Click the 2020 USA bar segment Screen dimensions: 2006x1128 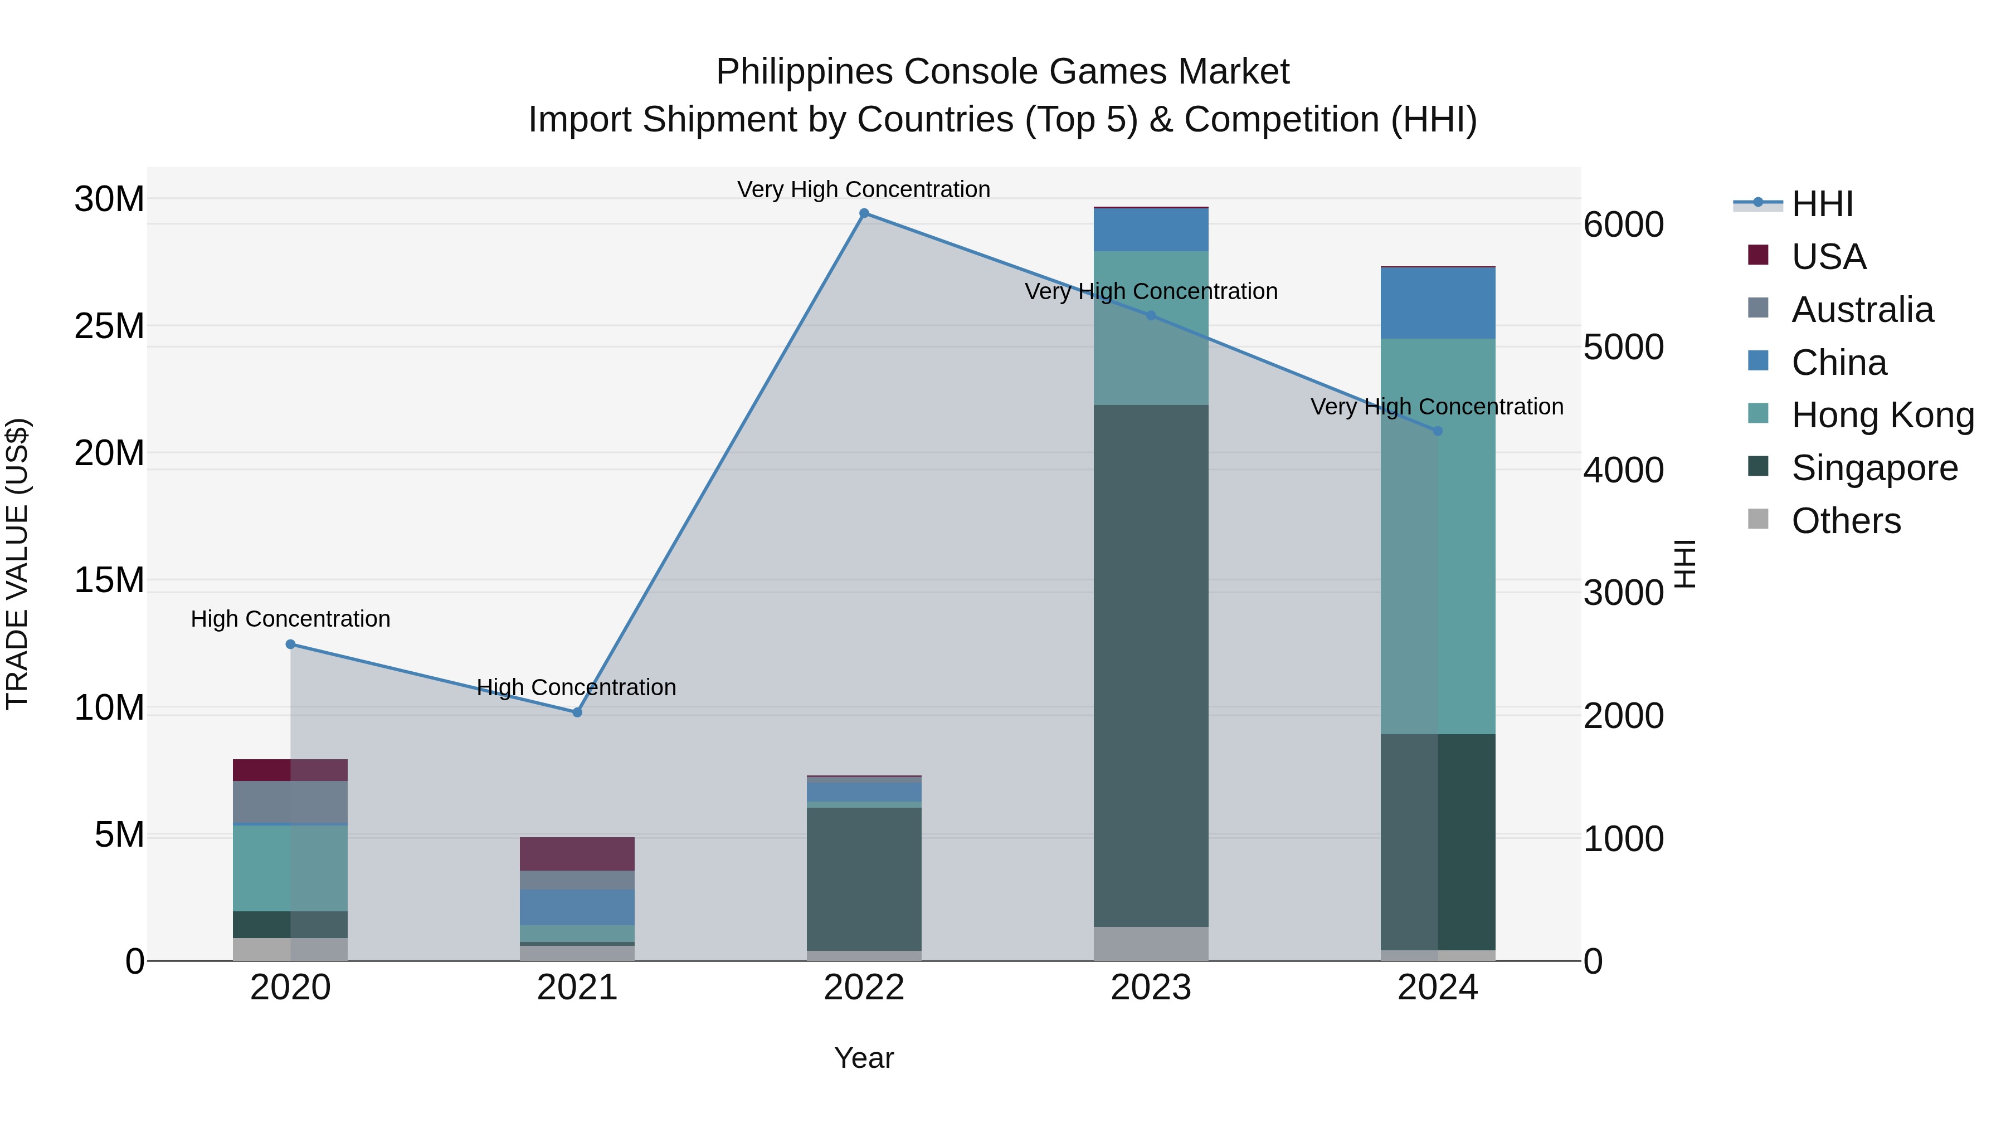(290, 770)
